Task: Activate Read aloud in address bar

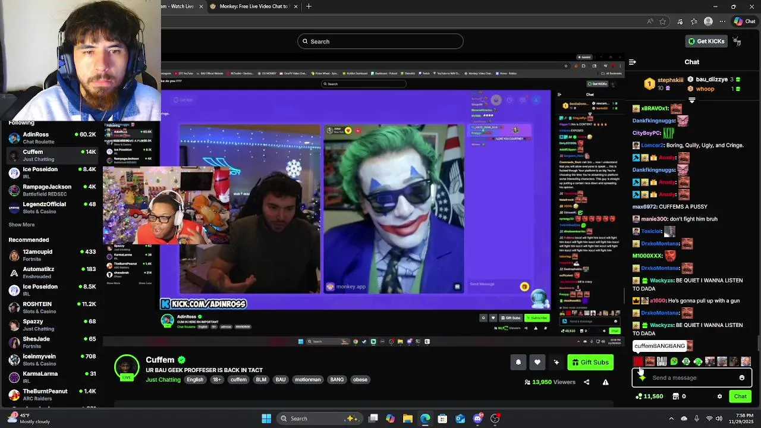Action: click(x=649, y=21)
